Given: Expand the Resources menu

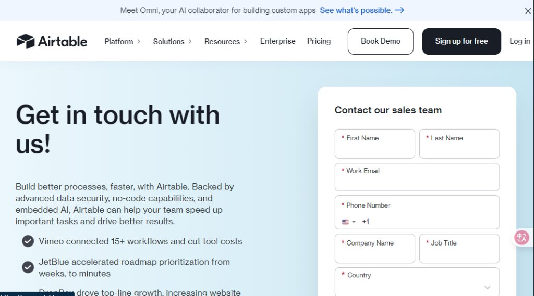Looking at the screenshot, I should [226, 42].
